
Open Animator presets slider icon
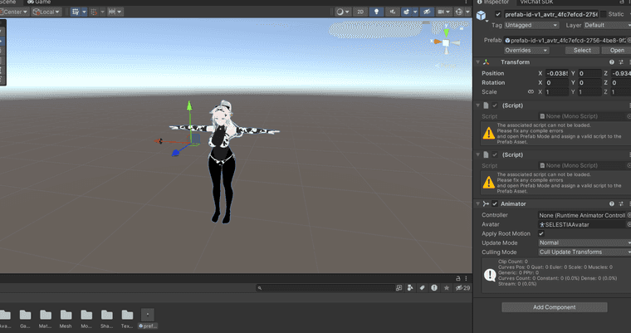tap(621, 203)
